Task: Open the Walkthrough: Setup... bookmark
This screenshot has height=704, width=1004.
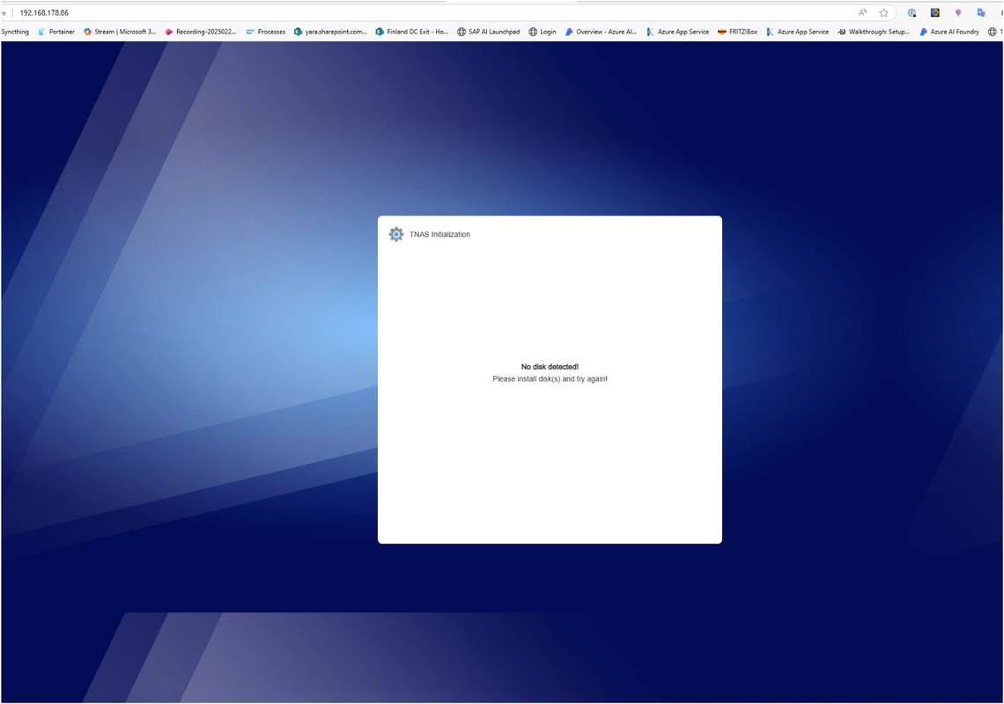Action: pos(874,32)
